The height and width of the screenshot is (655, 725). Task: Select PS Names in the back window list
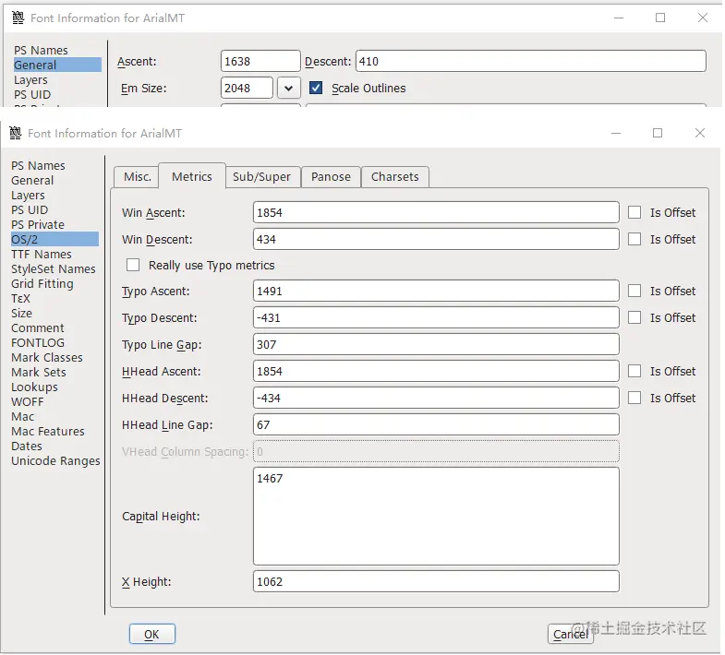click(41, 50)
